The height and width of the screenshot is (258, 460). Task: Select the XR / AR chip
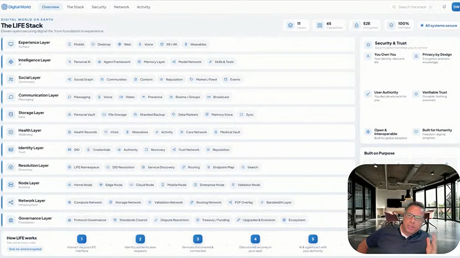pos(169,44)
